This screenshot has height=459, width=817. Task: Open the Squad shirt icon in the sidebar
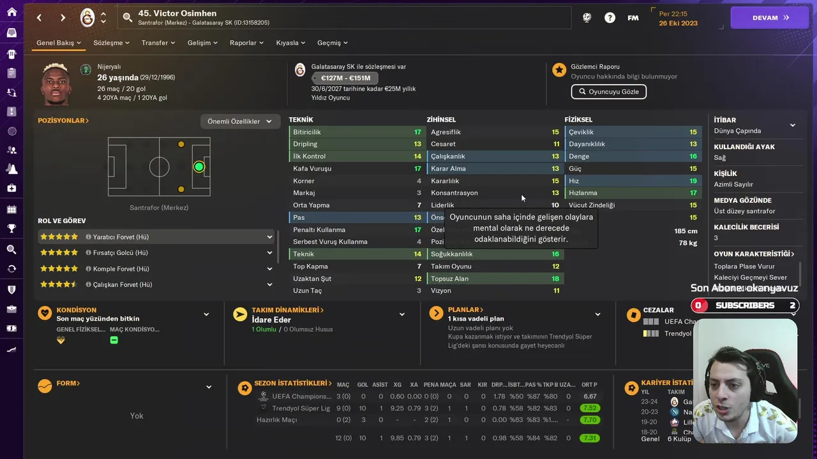[11, 54]
